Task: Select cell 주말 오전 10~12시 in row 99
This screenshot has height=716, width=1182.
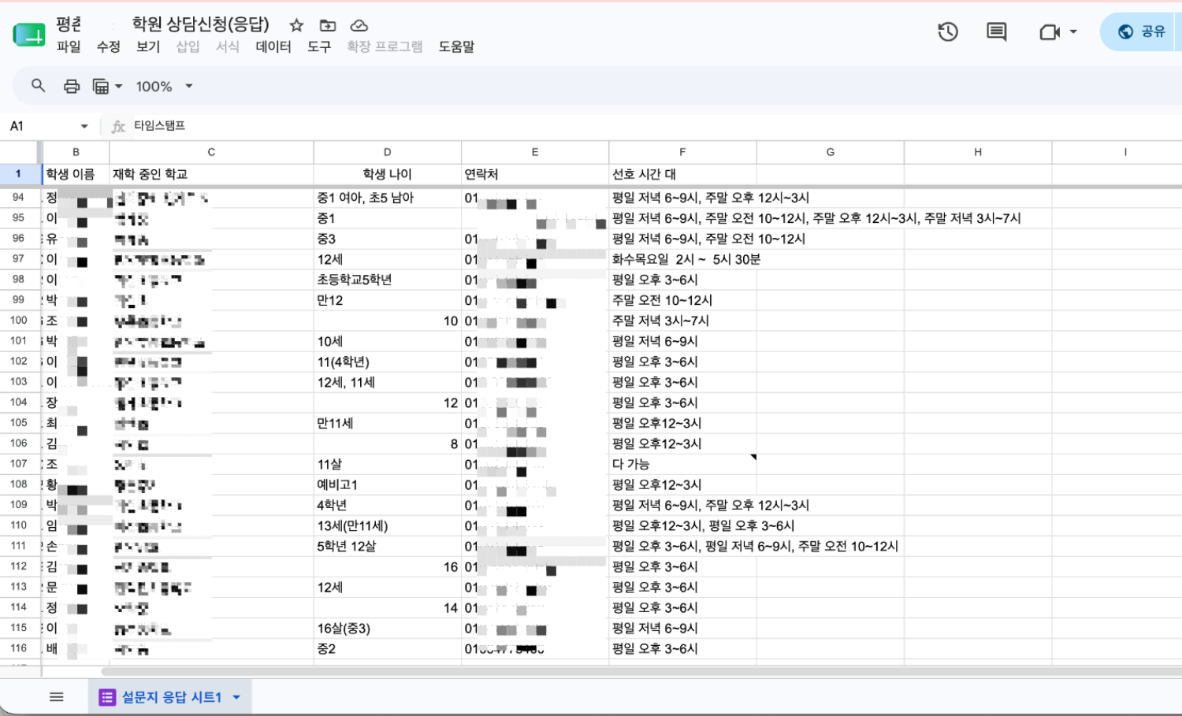Action: click(682, 300)
